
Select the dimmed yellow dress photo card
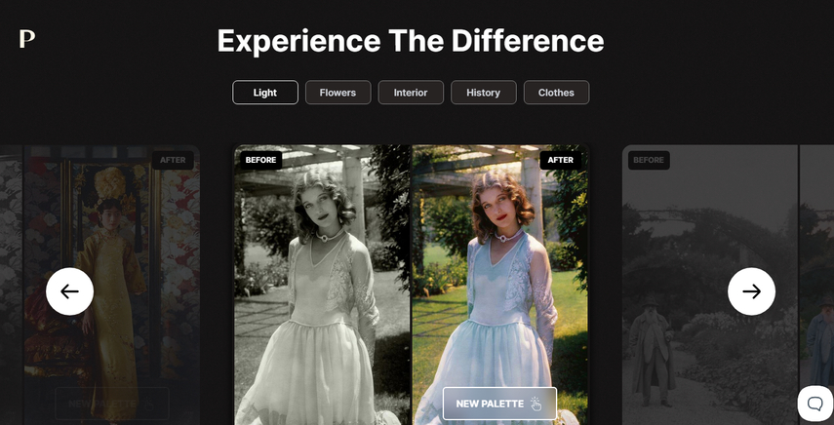pyautogui.click(x=112, y=287)
